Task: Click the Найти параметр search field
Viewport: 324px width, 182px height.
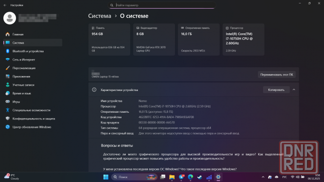Action: 162,5
